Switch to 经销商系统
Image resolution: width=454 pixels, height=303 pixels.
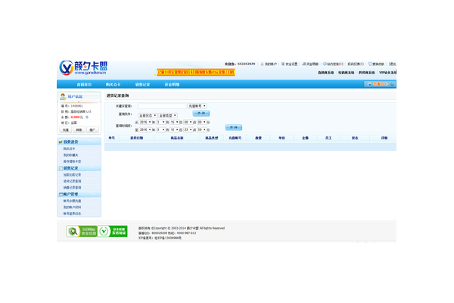(x=347, y=73)
